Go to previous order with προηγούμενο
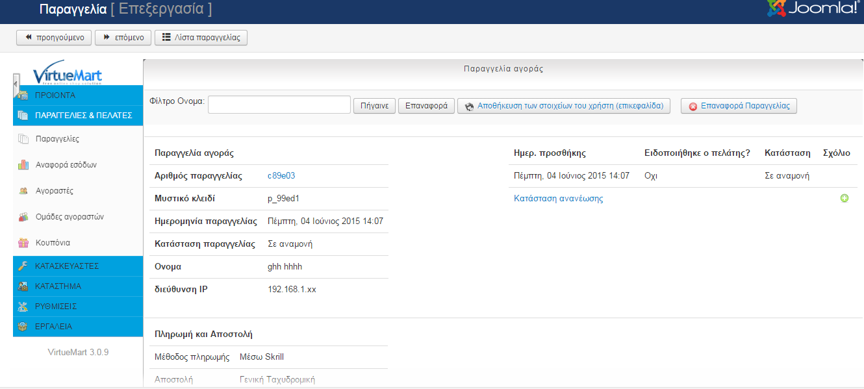864x389 pixels. 54,38
